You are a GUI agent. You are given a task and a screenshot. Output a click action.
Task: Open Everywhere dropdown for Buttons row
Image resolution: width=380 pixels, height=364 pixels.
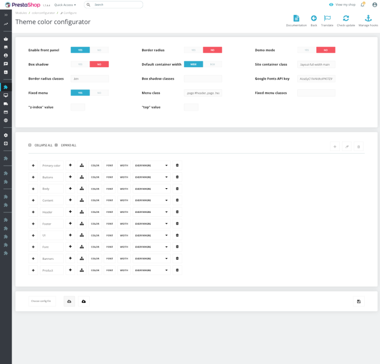(x=152, y=177)
